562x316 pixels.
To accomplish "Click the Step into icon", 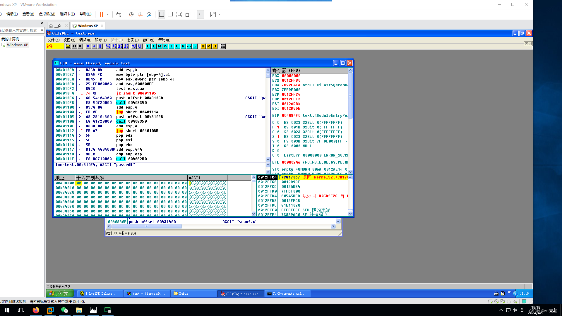I will tap(108, 46).
